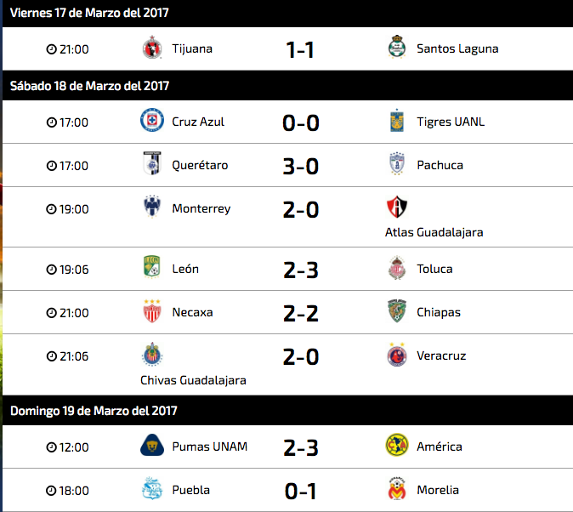Click the León team emblem
This screenshot has width=573, height=512.
151,267
